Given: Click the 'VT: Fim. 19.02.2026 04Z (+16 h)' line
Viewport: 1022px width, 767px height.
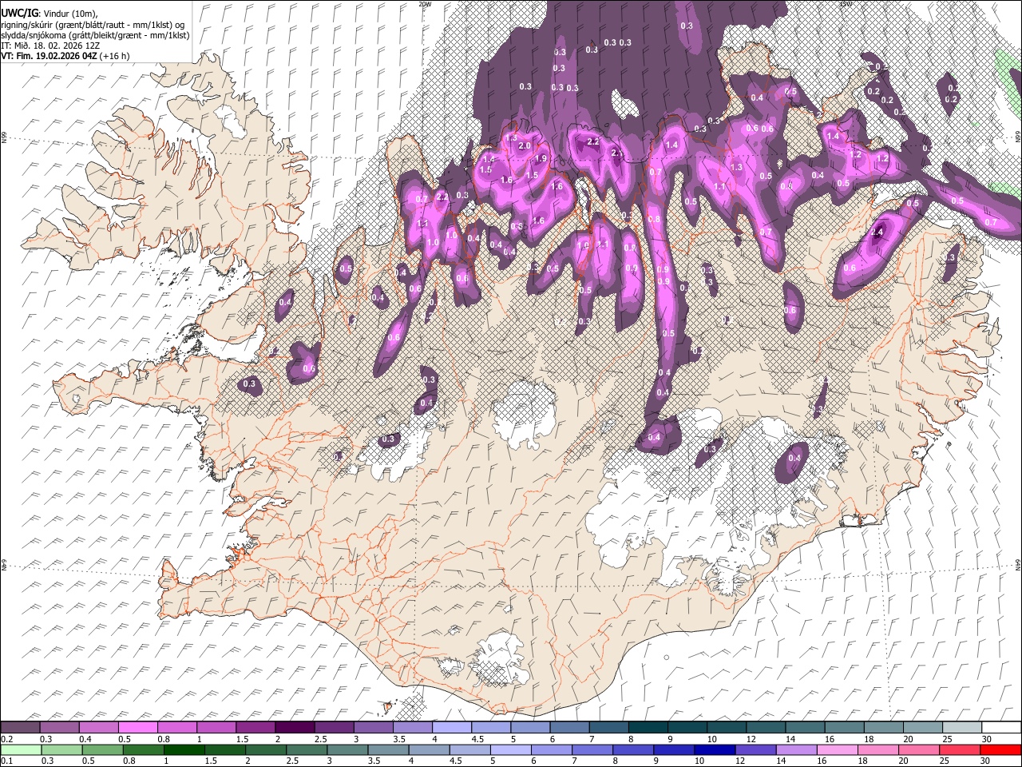Looking at the screenshot, I should (x=65, y=56).
